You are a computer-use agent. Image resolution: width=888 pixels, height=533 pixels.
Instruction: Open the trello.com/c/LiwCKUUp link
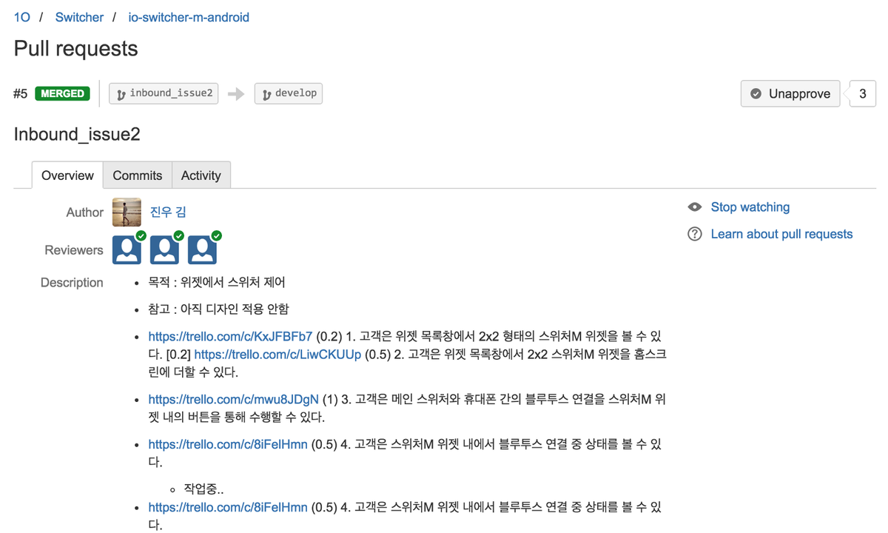pyautogui.click(x=277, y=354)
